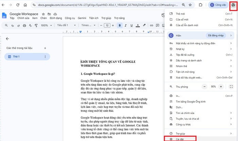
Task: Click the zoom magnifier icon in address bar
Action: click(184, 5)
